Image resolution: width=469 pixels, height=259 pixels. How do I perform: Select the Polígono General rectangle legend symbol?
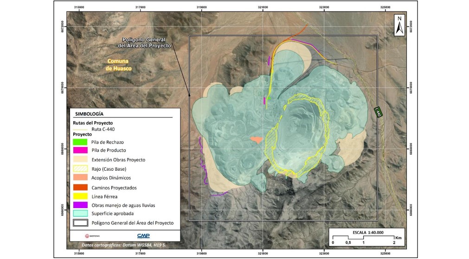click(81, 222)
